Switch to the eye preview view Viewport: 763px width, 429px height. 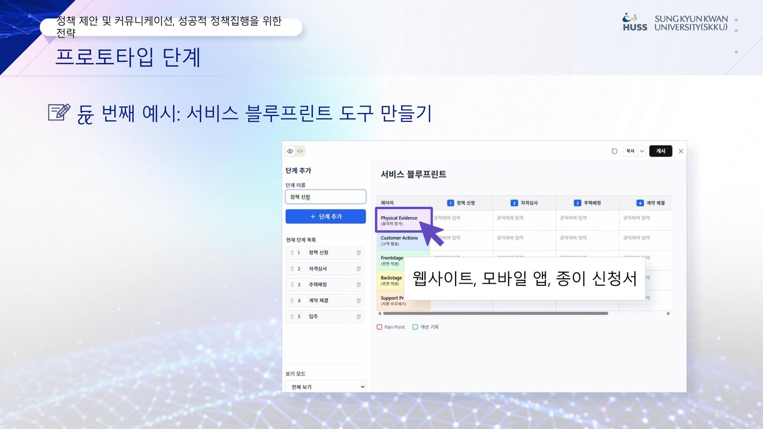pos(290,151)
